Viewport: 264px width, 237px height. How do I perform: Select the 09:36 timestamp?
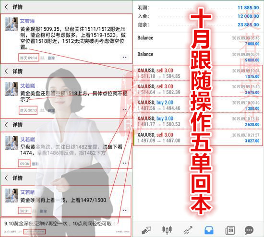[24, 164]
